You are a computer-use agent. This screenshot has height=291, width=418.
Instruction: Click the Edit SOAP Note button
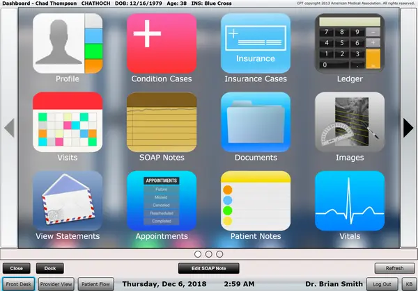[x=209, y=268]
